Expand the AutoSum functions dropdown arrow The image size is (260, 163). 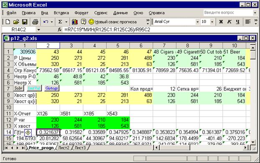coord(66,22)
